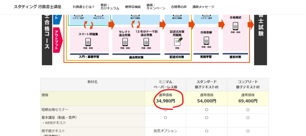Image resolution: width=306 pixels, height=136 pixels.
Task: Click the スタディング 行政書士講座 site logo
Action: [37, 7]
